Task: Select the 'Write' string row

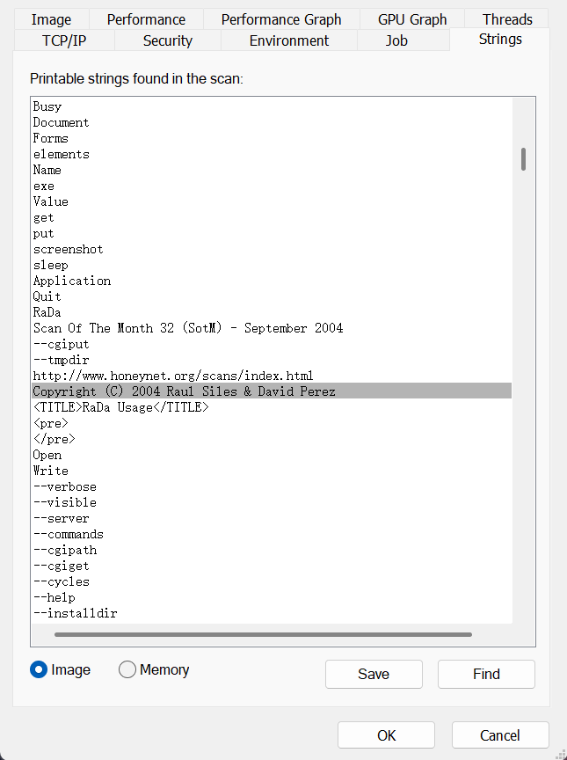Action: tap(272, 471)
